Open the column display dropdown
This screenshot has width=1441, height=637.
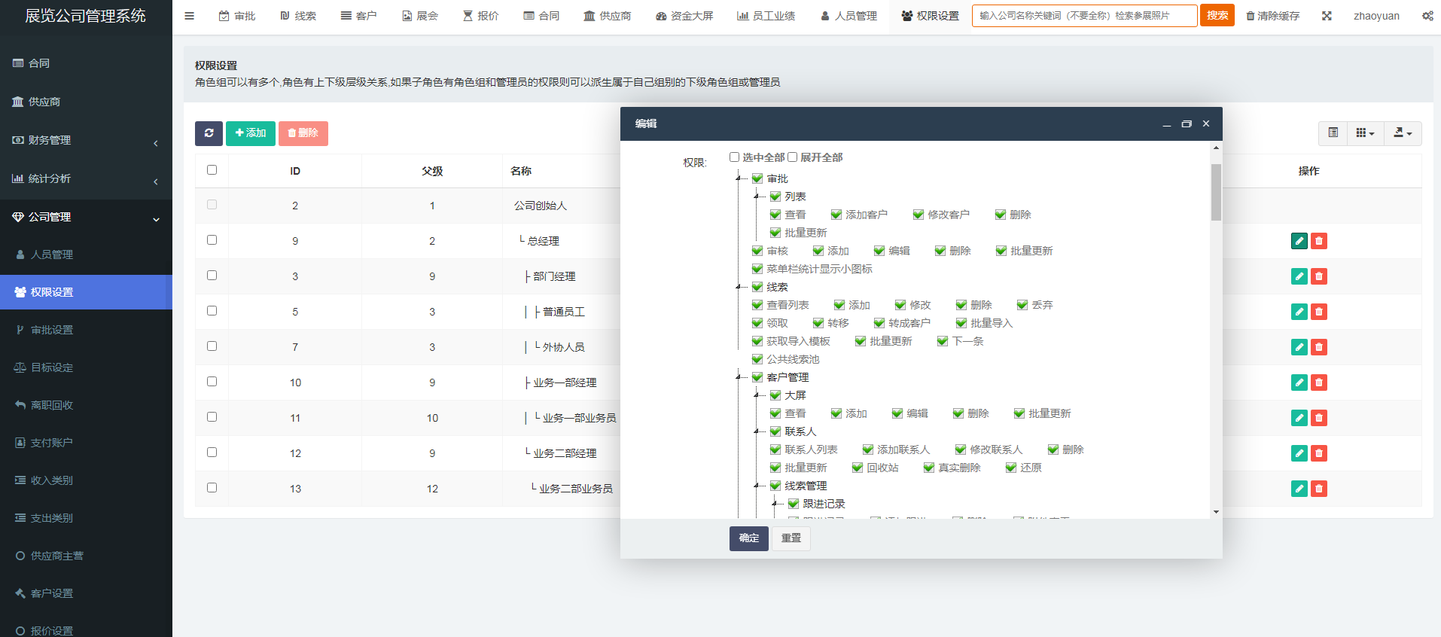1365,133
